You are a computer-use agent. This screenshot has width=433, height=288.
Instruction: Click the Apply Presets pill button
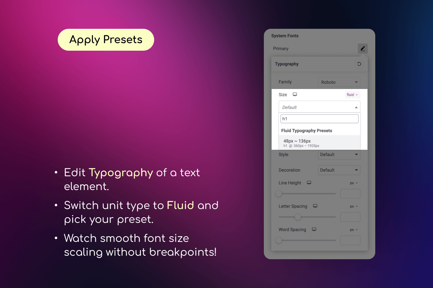[106, 40]
